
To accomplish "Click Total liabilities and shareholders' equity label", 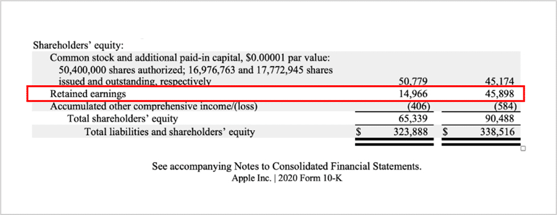I will [170, 132].
